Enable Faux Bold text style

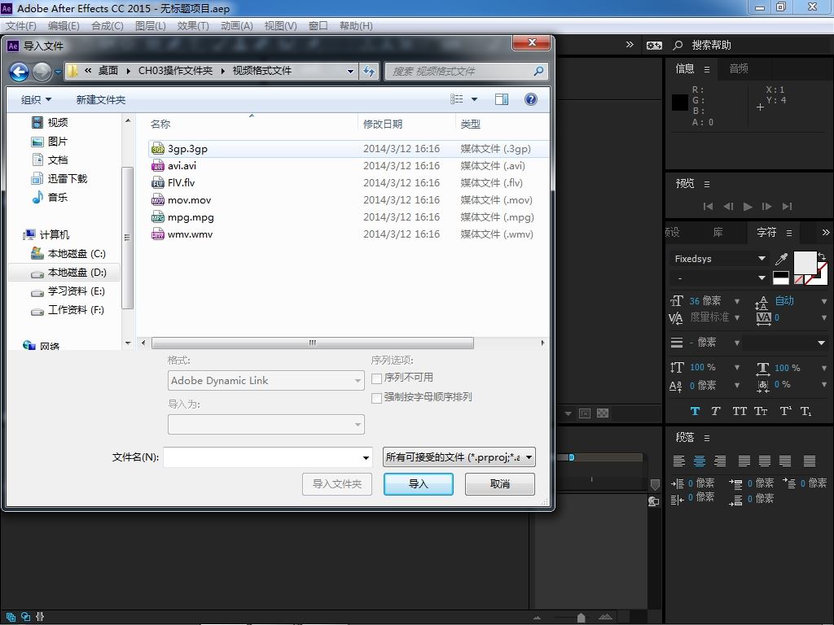(x=695, y=411)
